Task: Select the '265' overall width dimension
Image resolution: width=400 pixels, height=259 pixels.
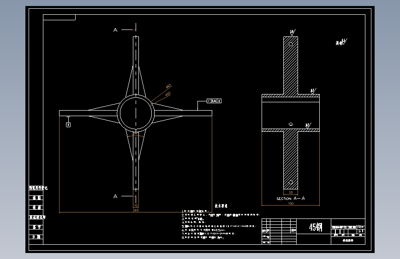Action: click(x=136, y=210)
